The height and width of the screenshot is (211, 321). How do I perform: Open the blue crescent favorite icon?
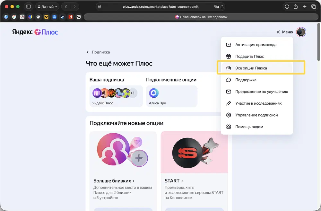coord(6,17)
